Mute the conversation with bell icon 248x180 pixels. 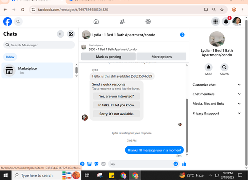click(209, 67)
